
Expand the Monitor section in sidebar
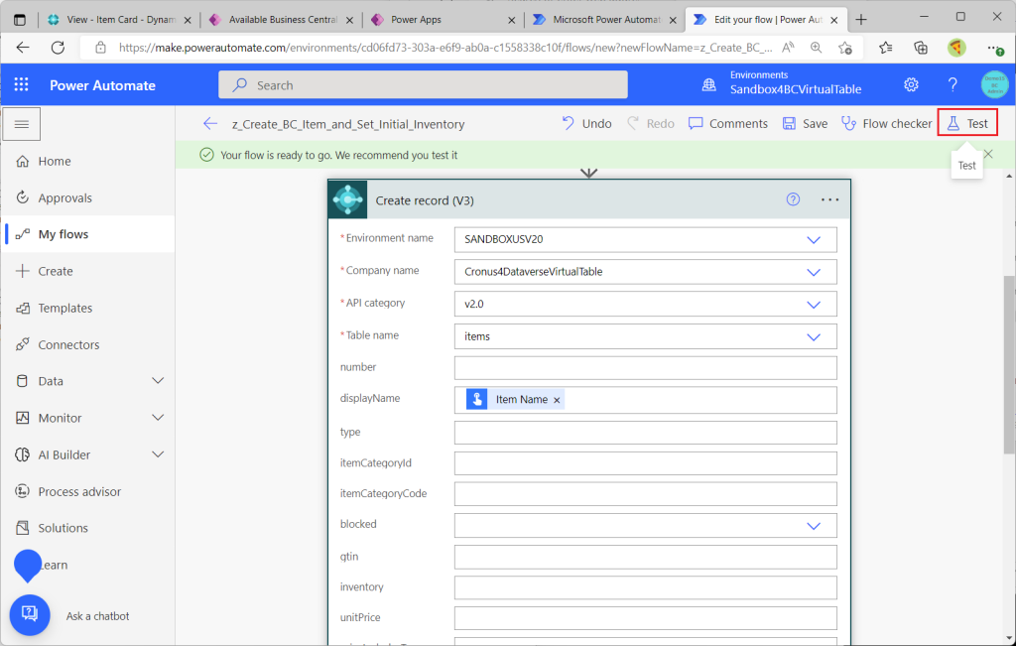[158, 418]
